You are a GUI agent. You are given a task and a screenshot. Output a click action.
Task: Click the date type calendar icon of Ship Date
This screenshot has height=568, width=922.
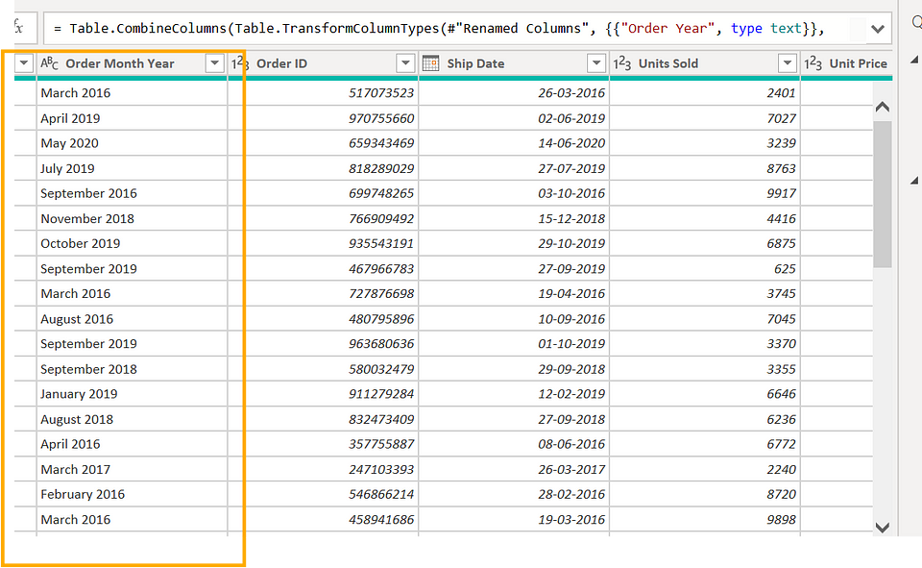[x=431, y=63]
